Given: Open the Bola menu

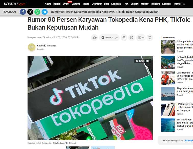Looking at the screenshot, I should point(107,4).
